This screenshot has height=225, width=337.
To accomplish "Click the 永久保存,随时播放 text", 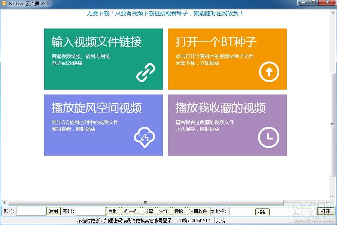I will click(197, 129).
